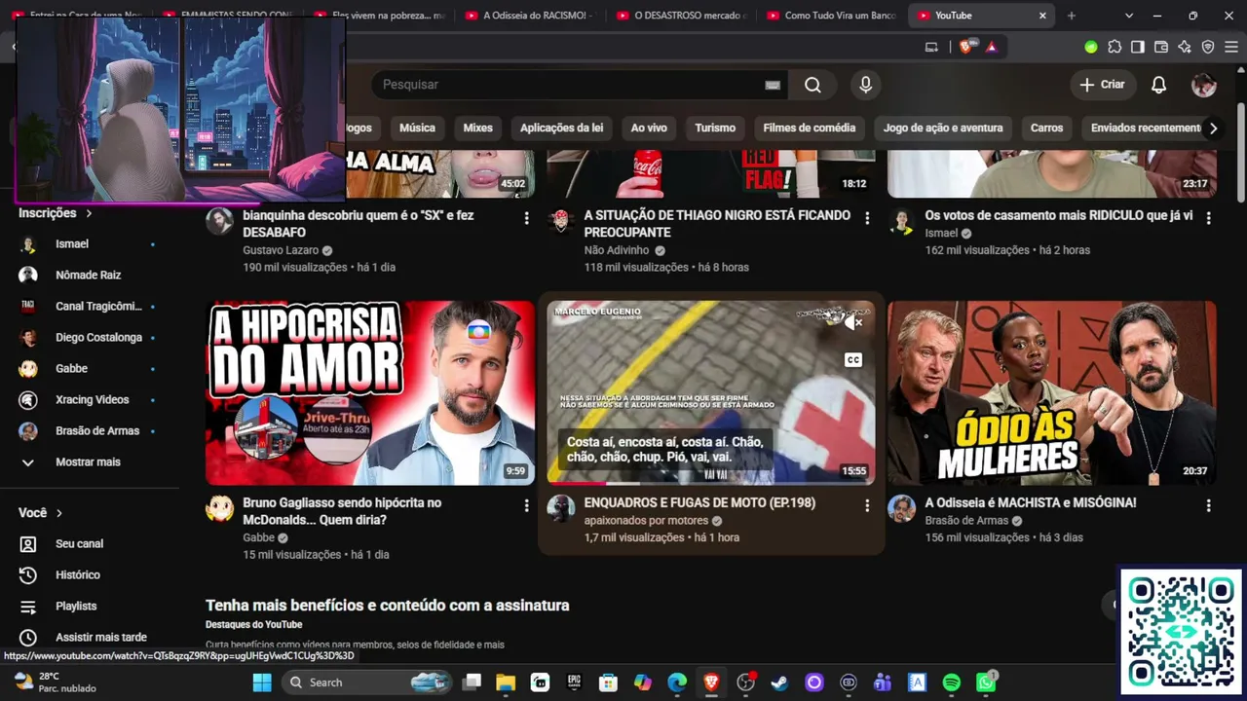
Task: Seek on the preview video red progress bar
Action: 711,483
